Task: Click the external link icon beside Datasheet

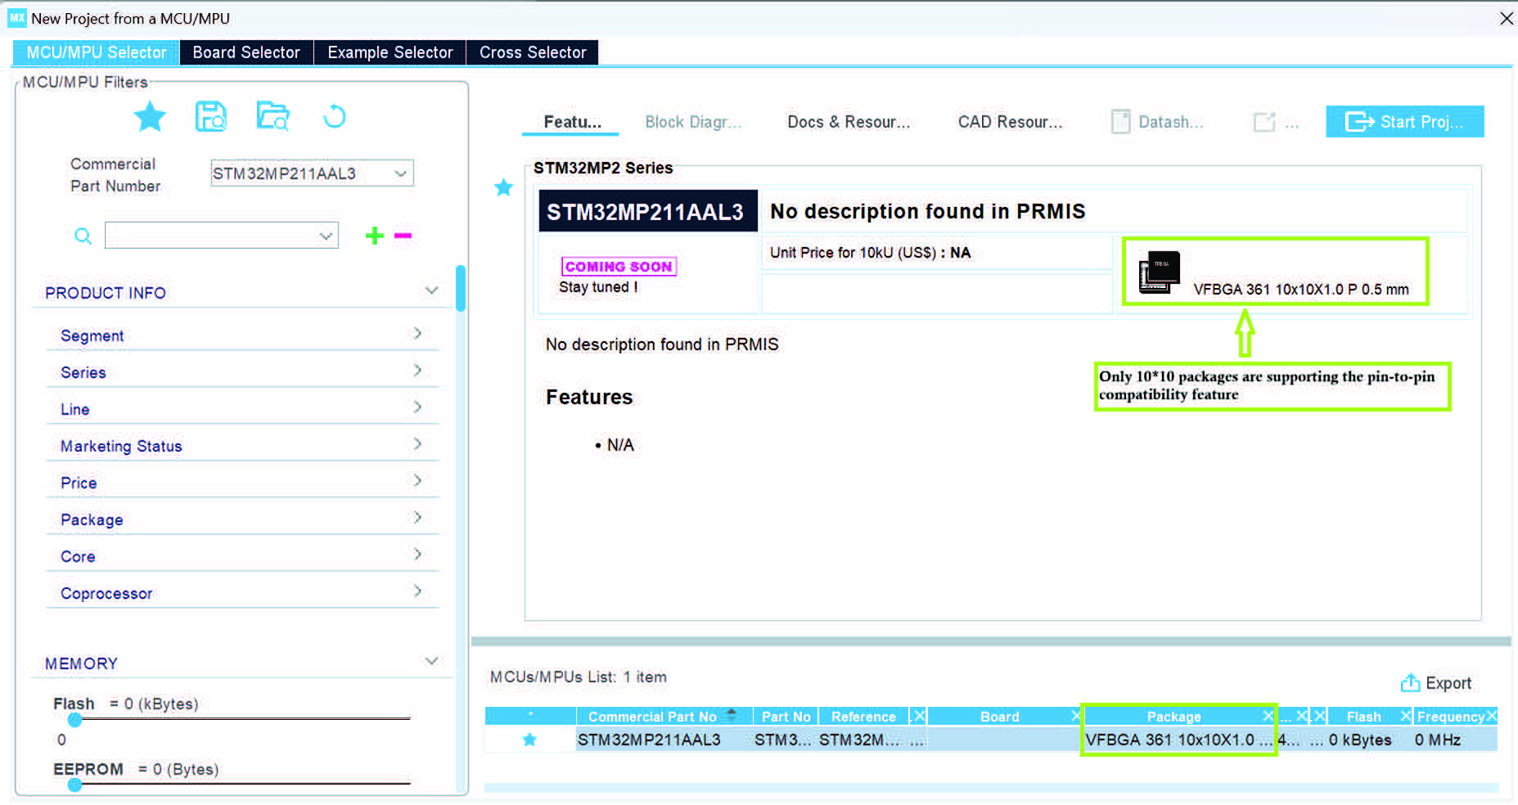Action: pos(1264,122)
